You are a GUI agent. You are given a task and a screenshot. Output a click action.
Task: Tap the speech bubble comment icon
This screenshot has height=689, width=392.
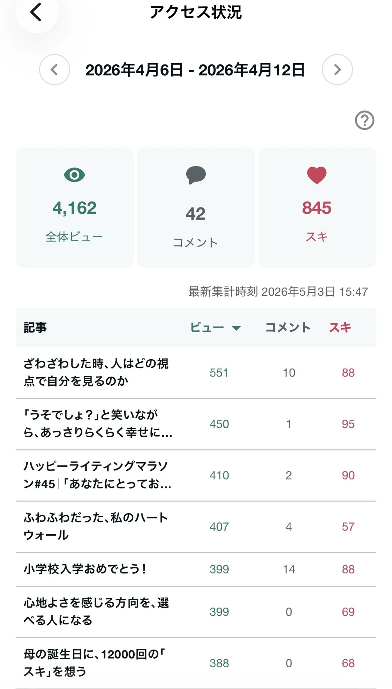[x=196, y=175]
